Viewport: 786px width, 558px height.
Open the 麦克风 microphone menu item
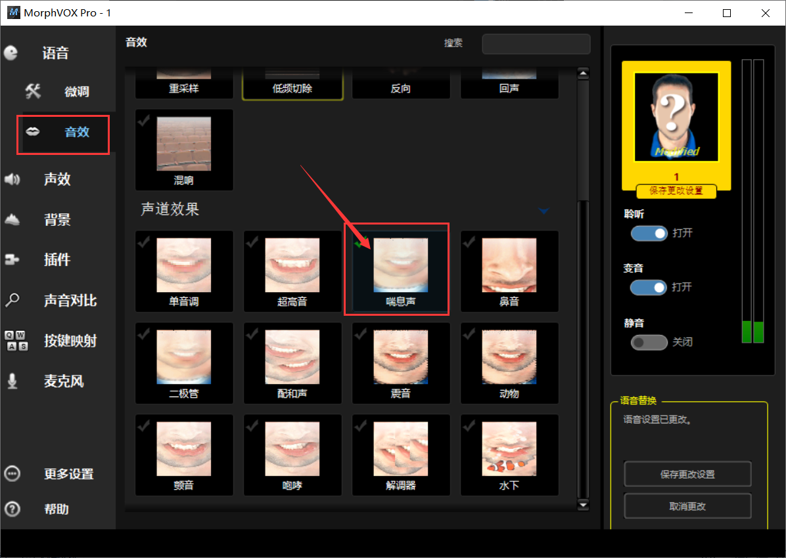coord(64,381)
